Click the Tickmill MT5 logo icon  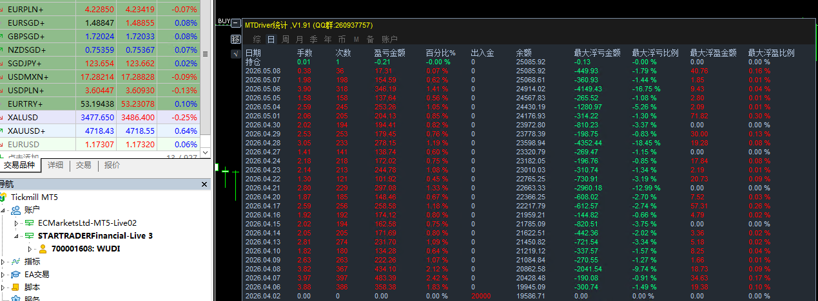[3, 197]
